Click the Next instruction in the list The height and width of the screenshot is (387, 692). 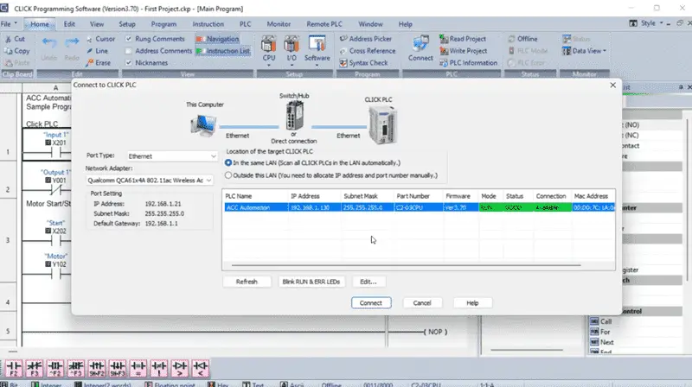click(602, 342)
